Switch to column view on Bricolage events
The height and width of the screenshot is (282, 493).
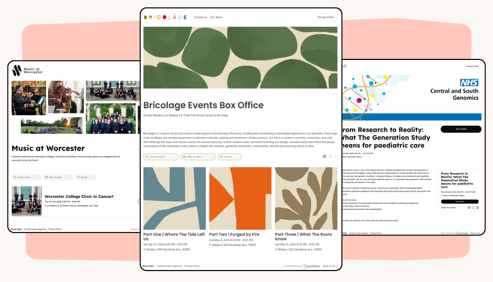330,156
